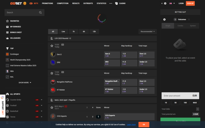The height and width of the screenshot is (128, 205).
Task: Star the Nongshim RedForce vs KT Rolster match
Action: tap(52, 73)
